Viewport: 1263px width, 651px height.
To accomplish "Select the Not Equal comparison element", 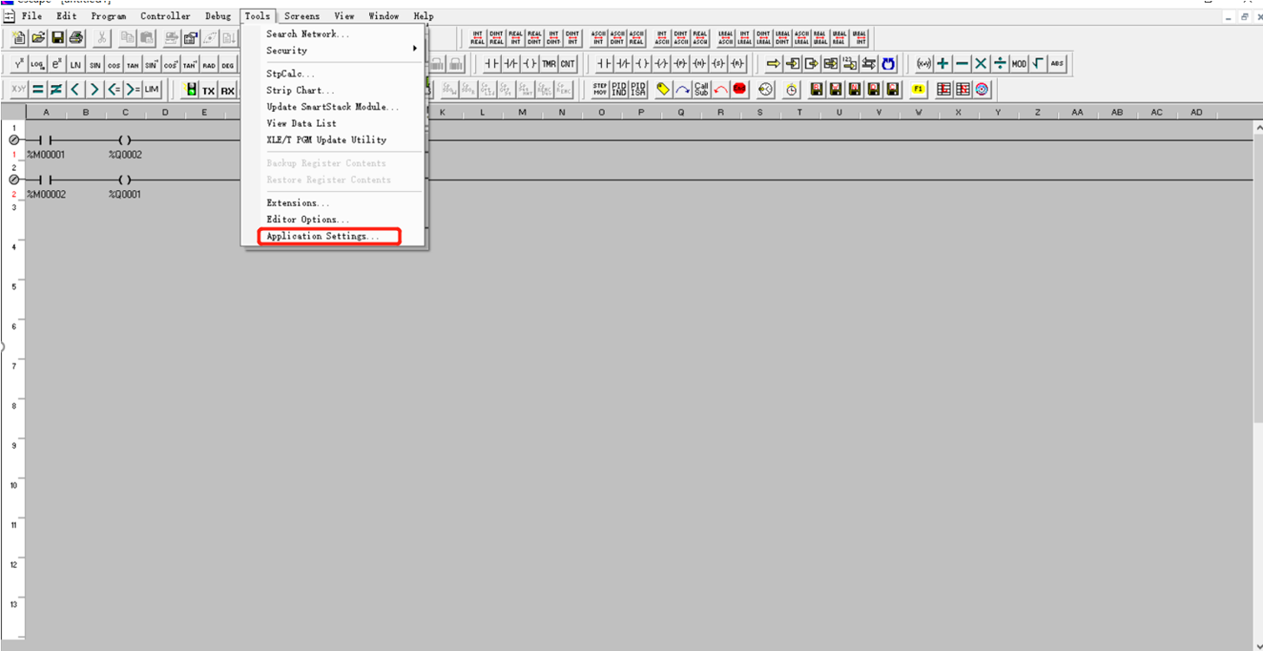I will pyautogui.click(x=56, y=89).
